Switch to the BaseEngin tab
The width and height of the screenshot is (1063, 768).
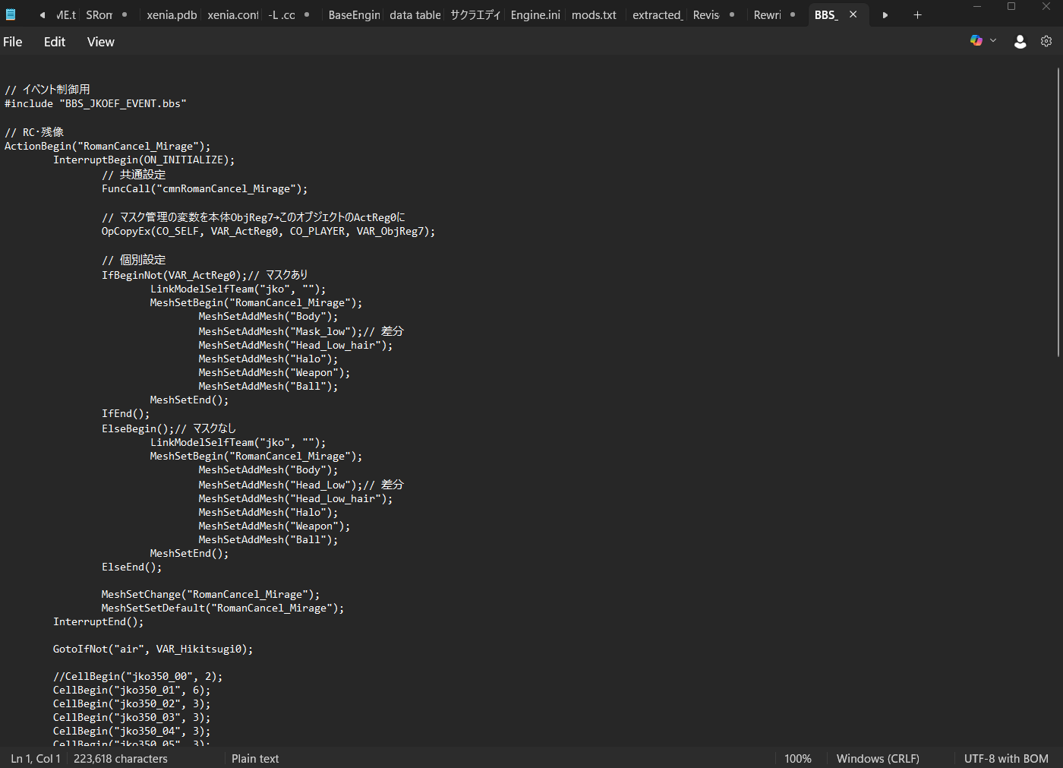click(355, 15)
